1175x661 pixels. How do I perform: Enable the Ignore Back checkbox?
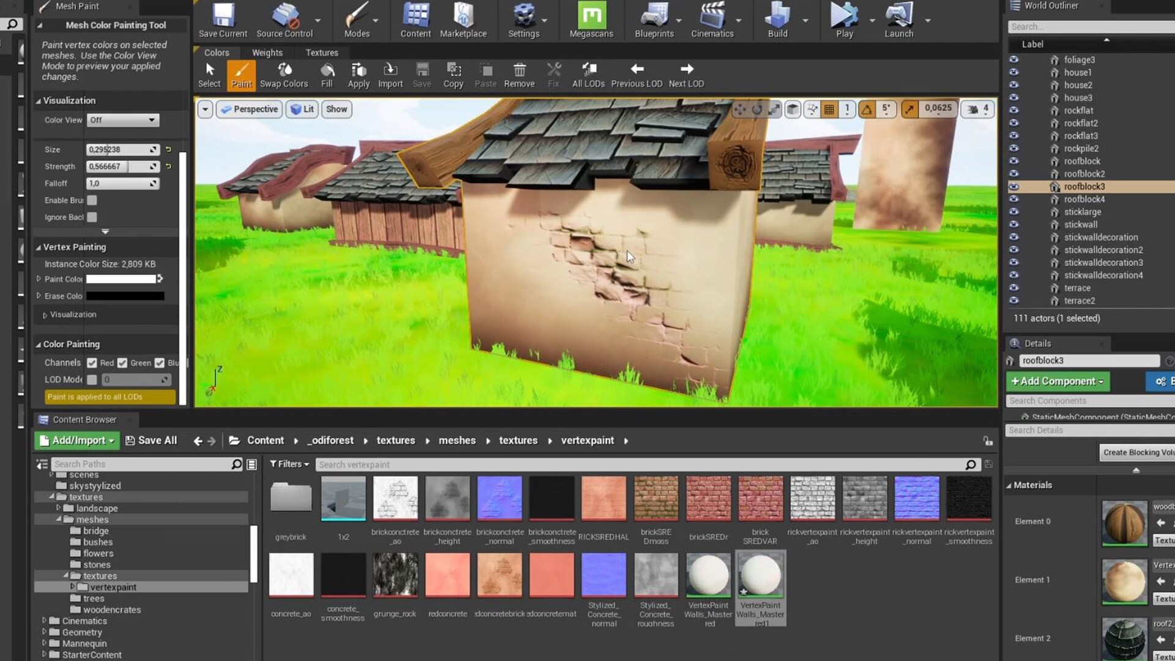[x=92, y=217]
